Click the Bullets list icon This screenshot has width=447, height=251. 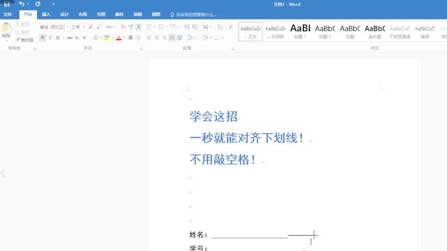(x=149, y=27)
